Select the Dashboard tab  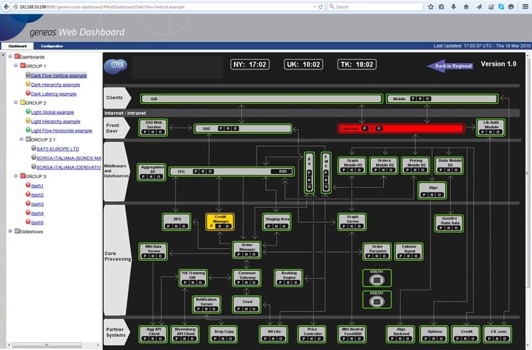click(18, 46)
